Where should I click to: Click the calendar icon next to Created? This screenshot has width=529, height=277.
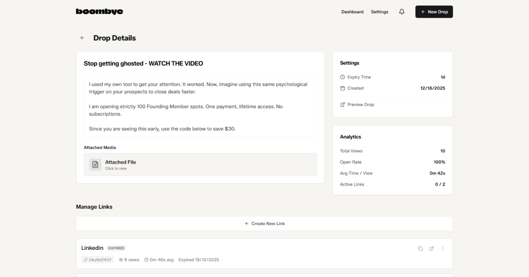click(x=342, y=88)
